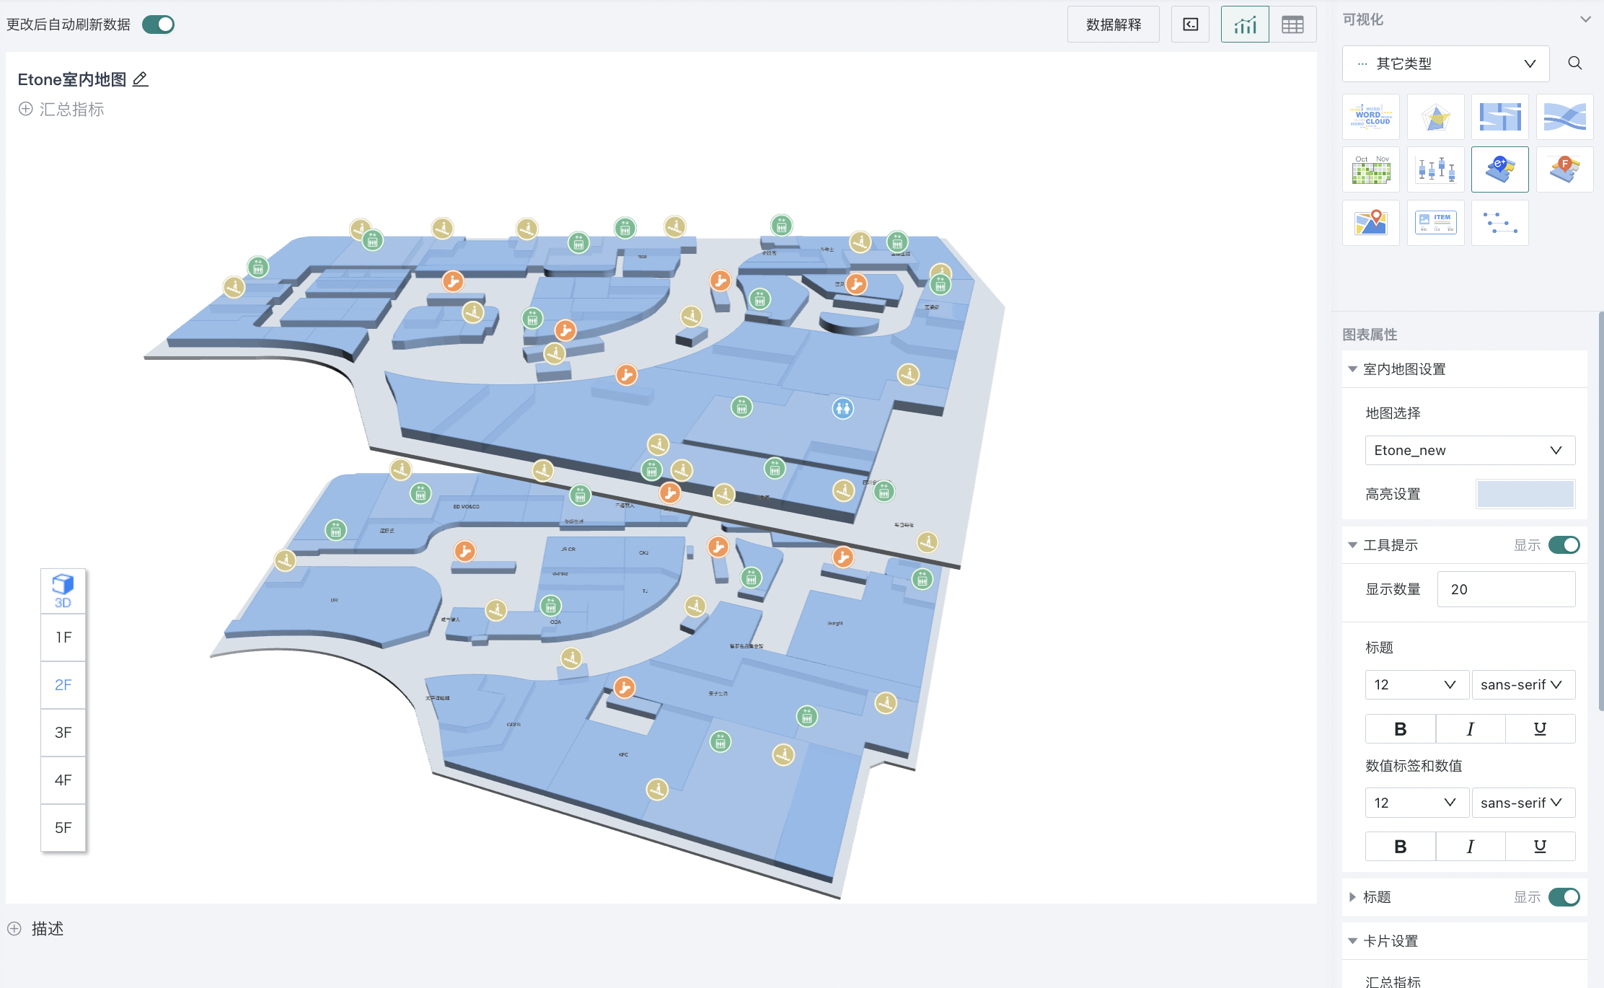Pick the box plot chart icon
The height and width of the screenshot is (988, 1604).
click(x=1435, y=170)
